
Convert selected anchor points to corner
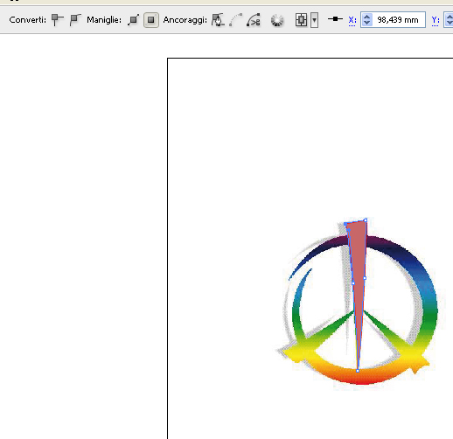coord(57,20)
